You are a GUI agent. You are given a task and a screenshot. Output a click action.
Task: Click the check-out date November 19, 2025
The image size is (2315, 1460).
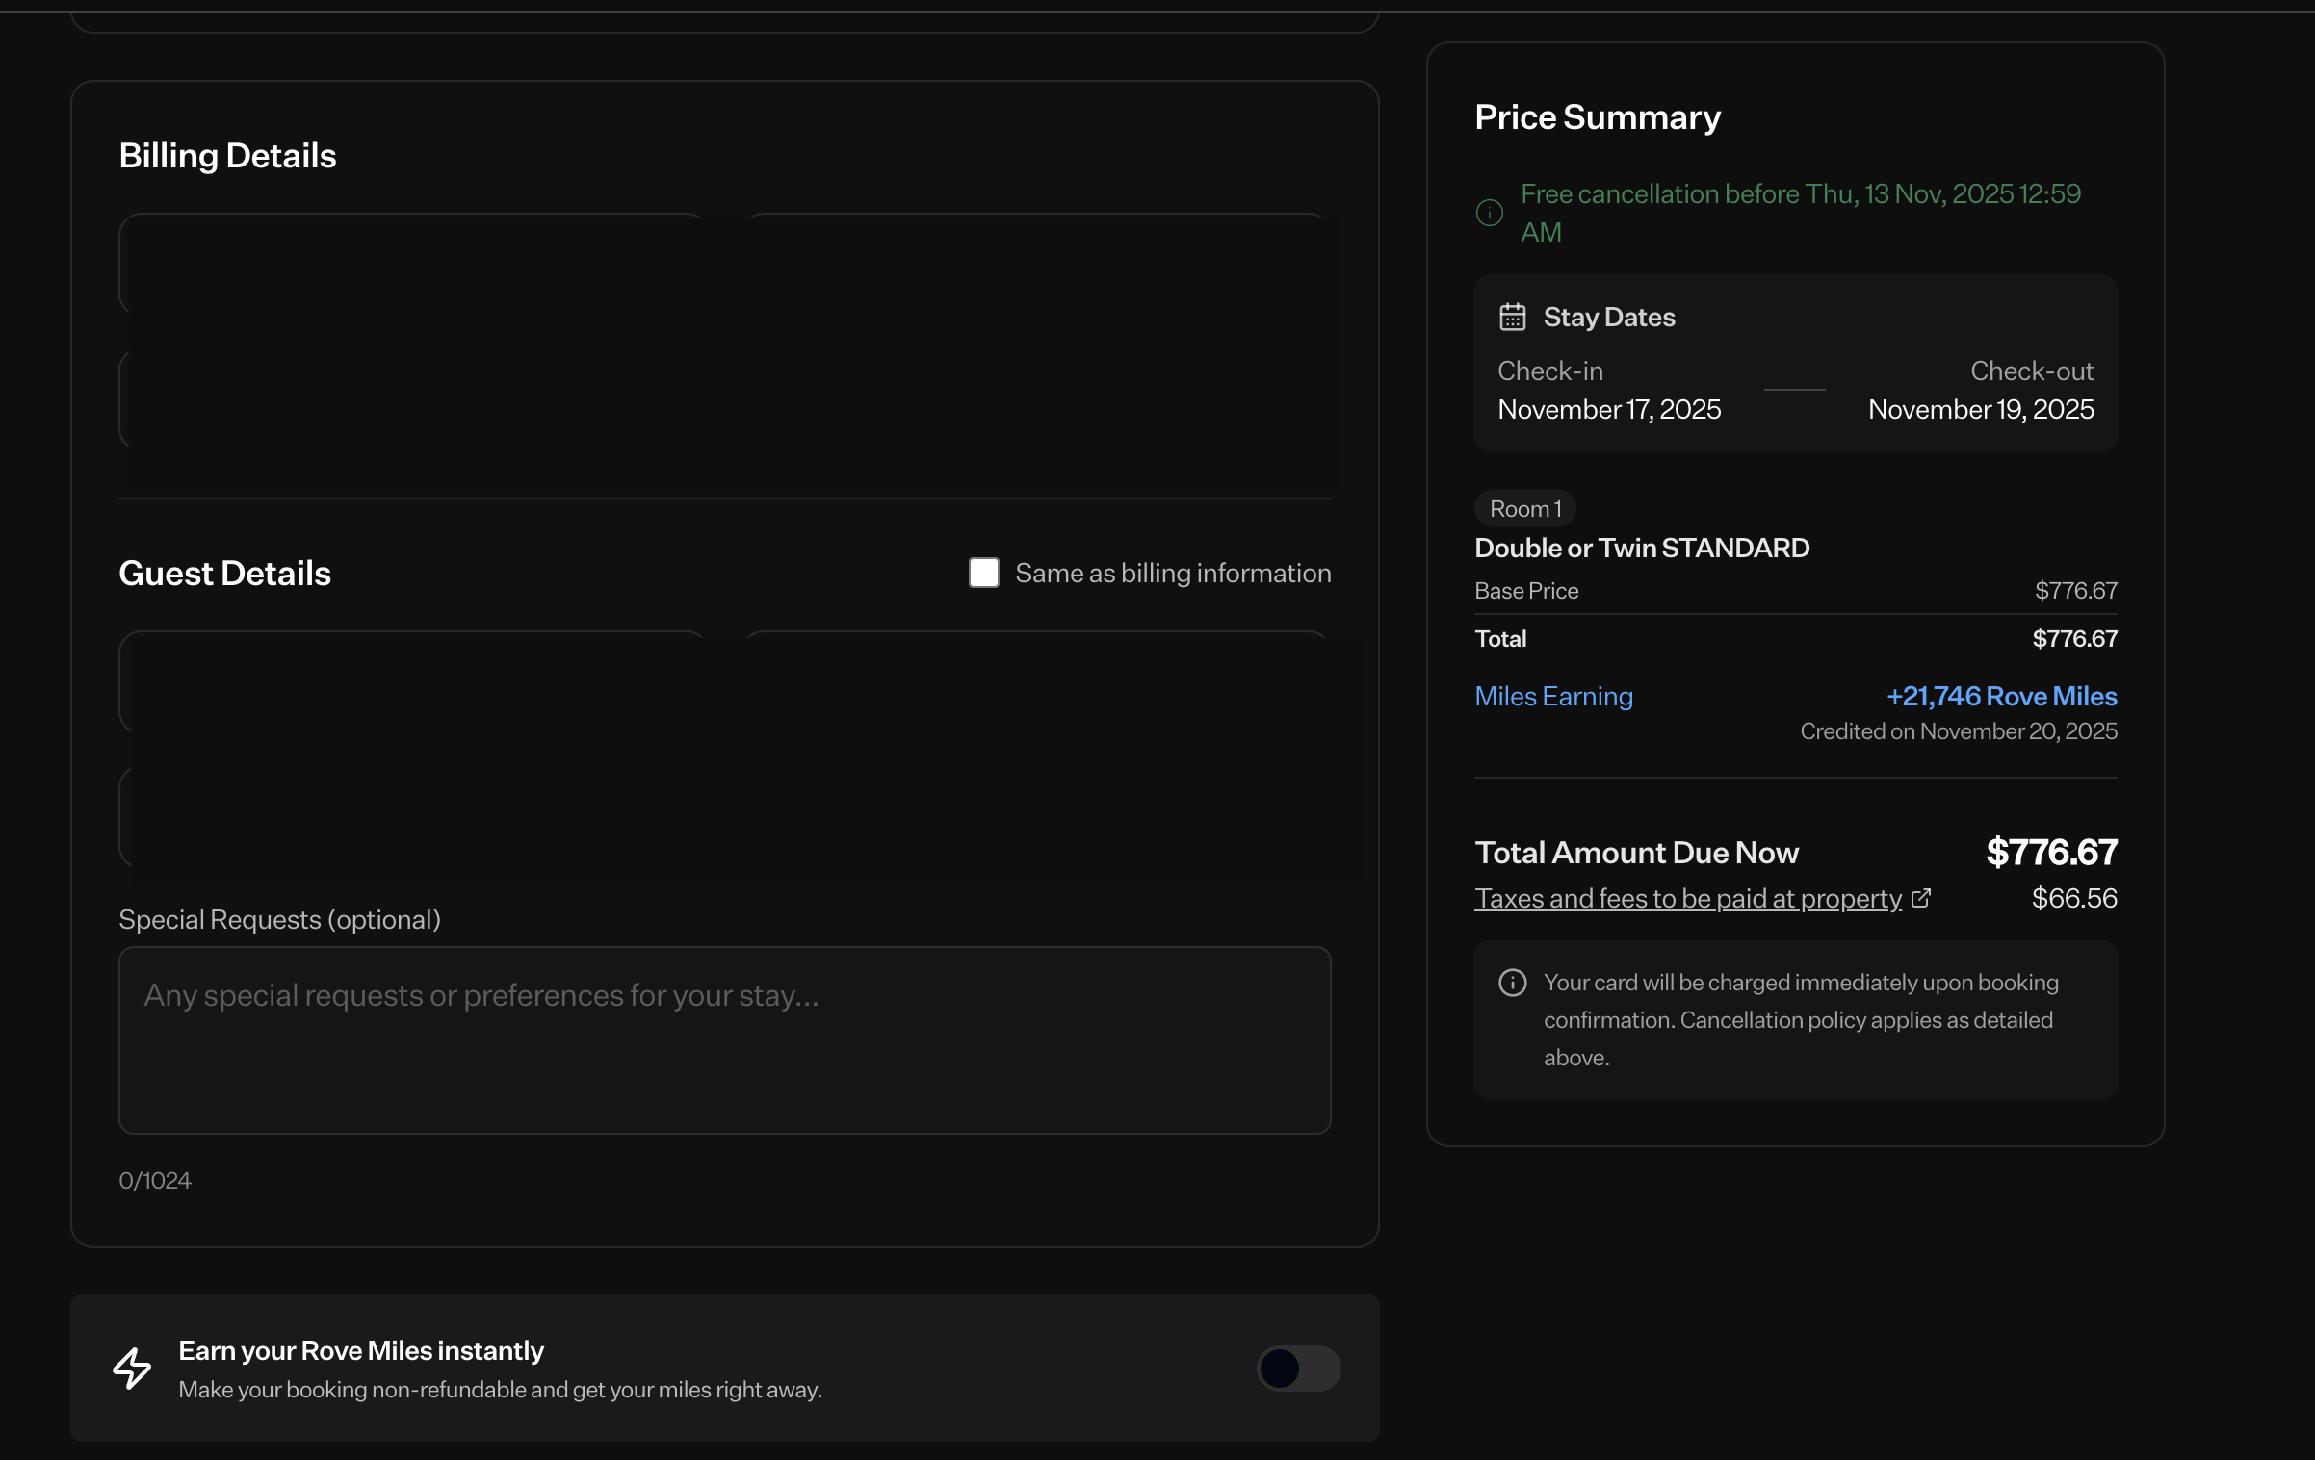click(x=1980, y=410)
